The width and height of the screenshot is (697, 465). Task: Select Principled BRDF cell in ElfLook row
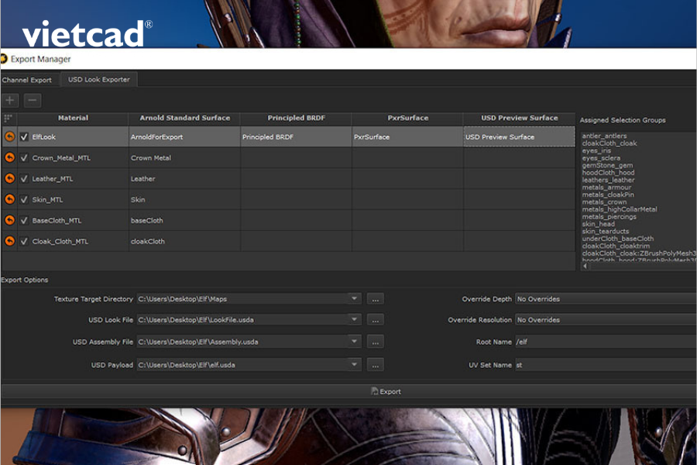[x=296, y=137]
